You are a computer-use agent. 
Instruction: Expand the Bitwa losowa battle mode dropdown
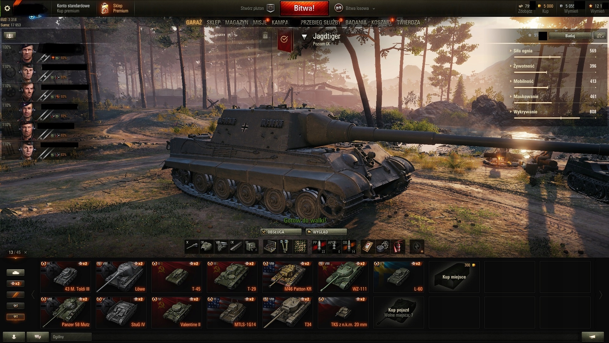pos(374,9)
